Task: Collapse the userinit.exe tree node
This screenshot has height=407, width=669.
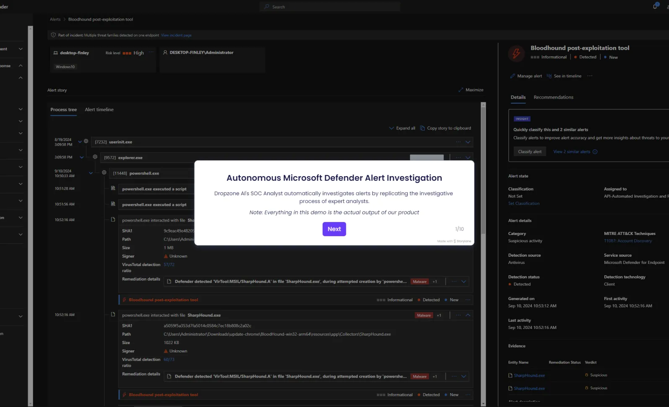Action: (80, 142)
